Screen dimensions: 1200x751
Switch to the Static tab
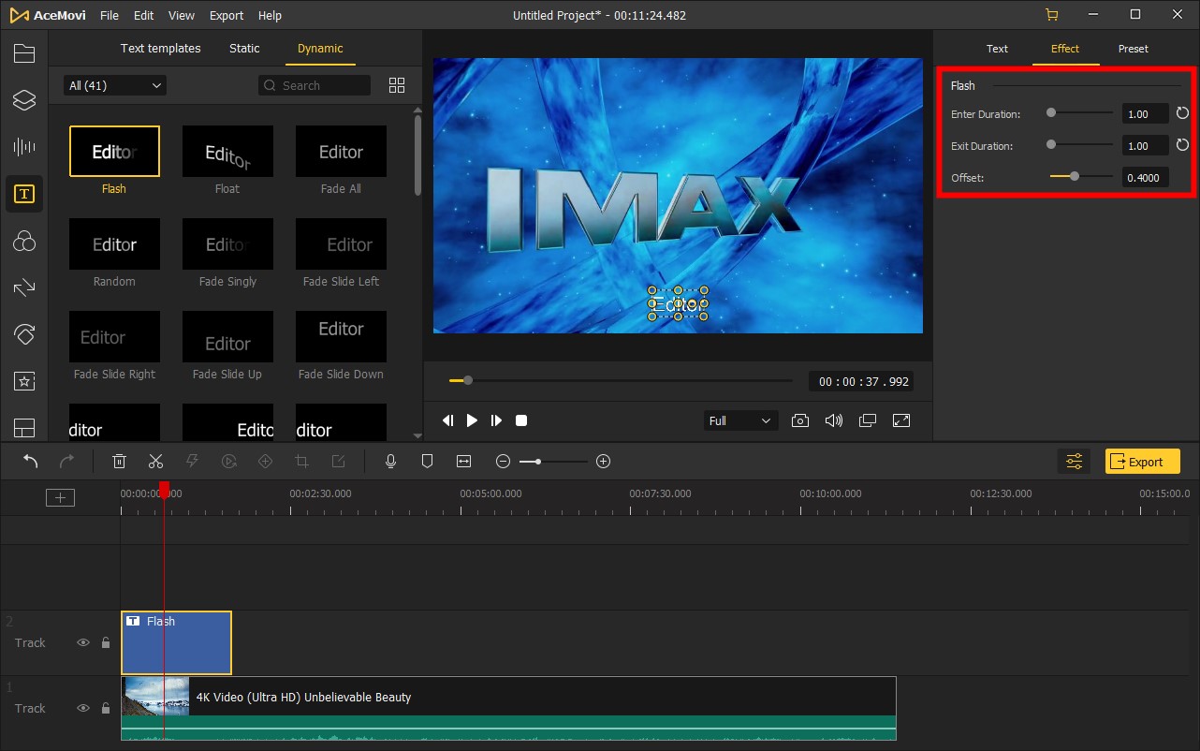[244, 49]
